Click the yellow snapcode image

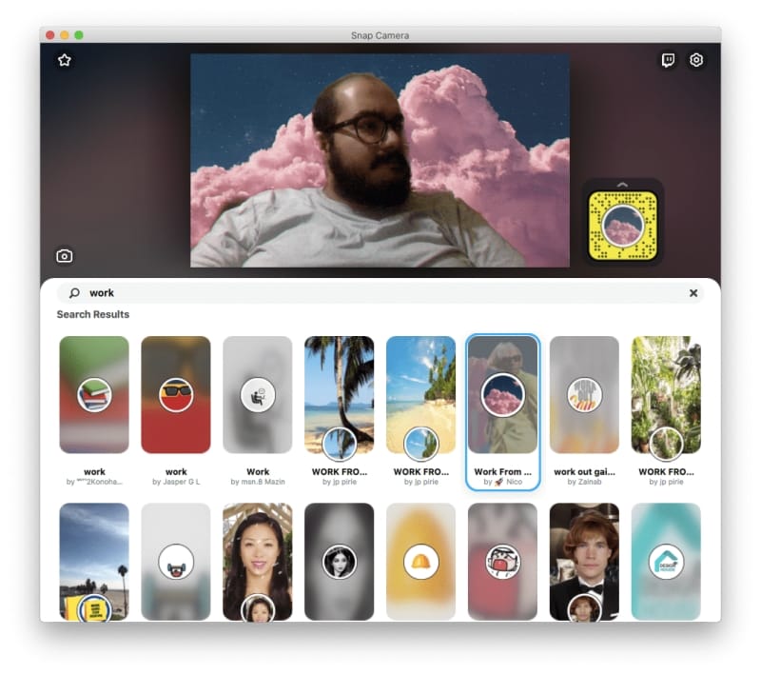pos(623,226)
